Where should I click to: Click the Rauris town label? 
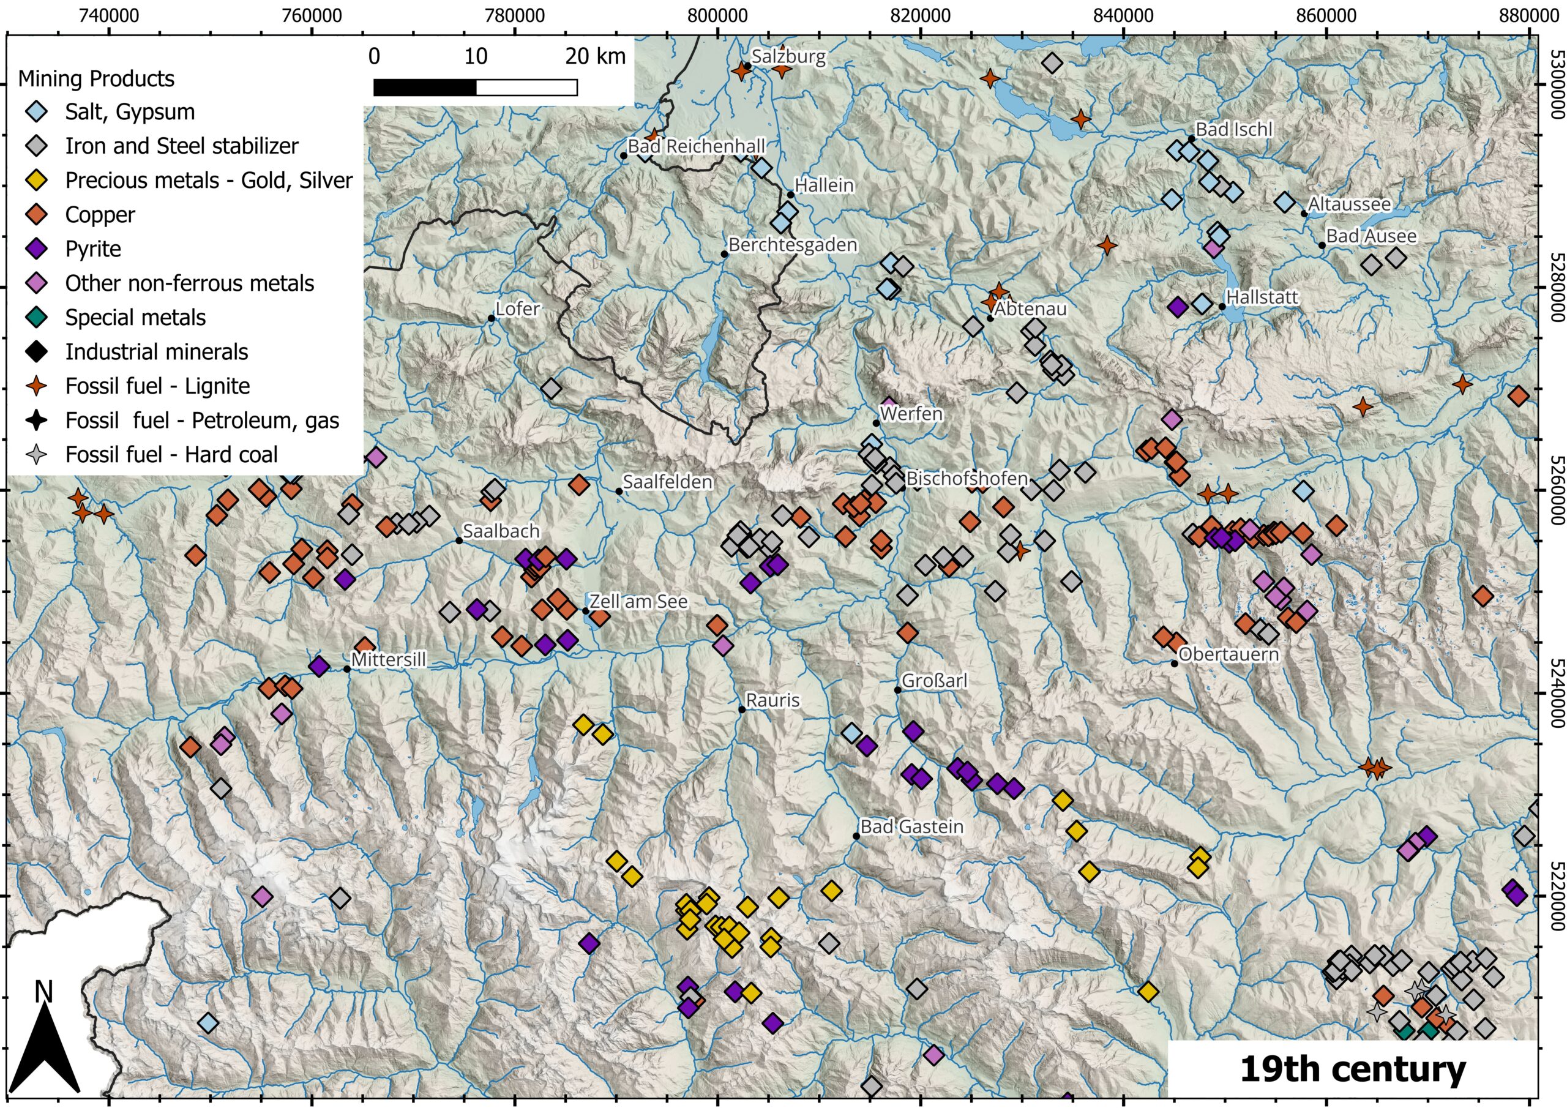point(772,700)
